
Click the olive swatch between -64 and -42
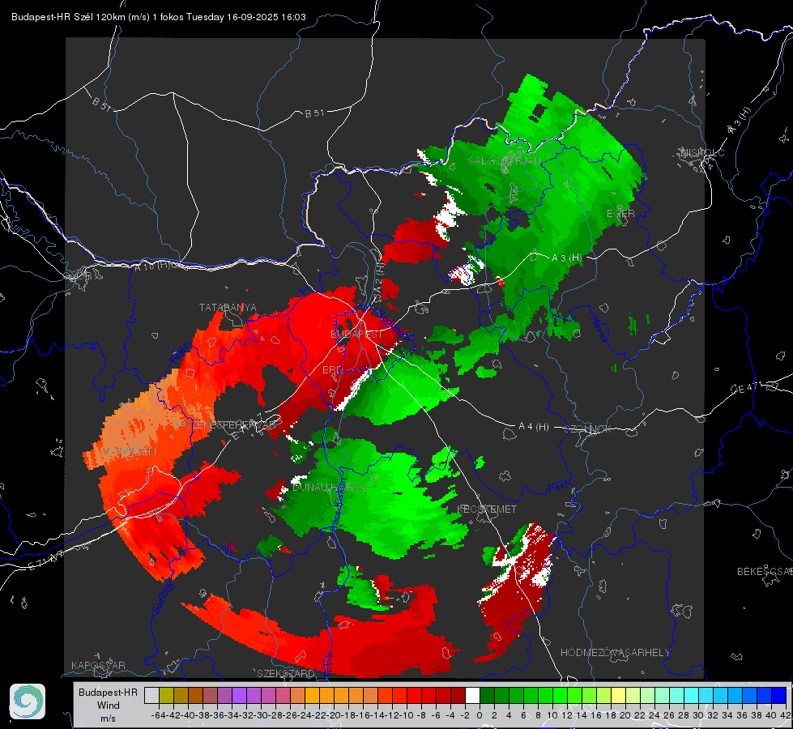click(x=166, y=696)
